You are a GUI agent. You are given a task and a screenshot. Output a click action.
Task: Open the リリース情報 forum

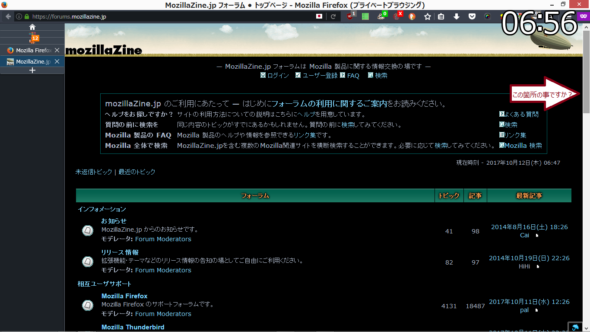120,252
